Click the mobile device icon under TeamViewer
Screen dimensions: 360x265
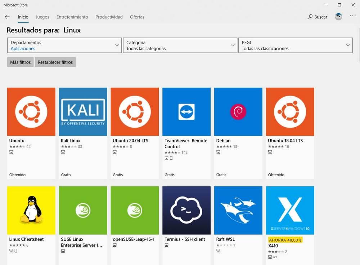pos(171,158)
